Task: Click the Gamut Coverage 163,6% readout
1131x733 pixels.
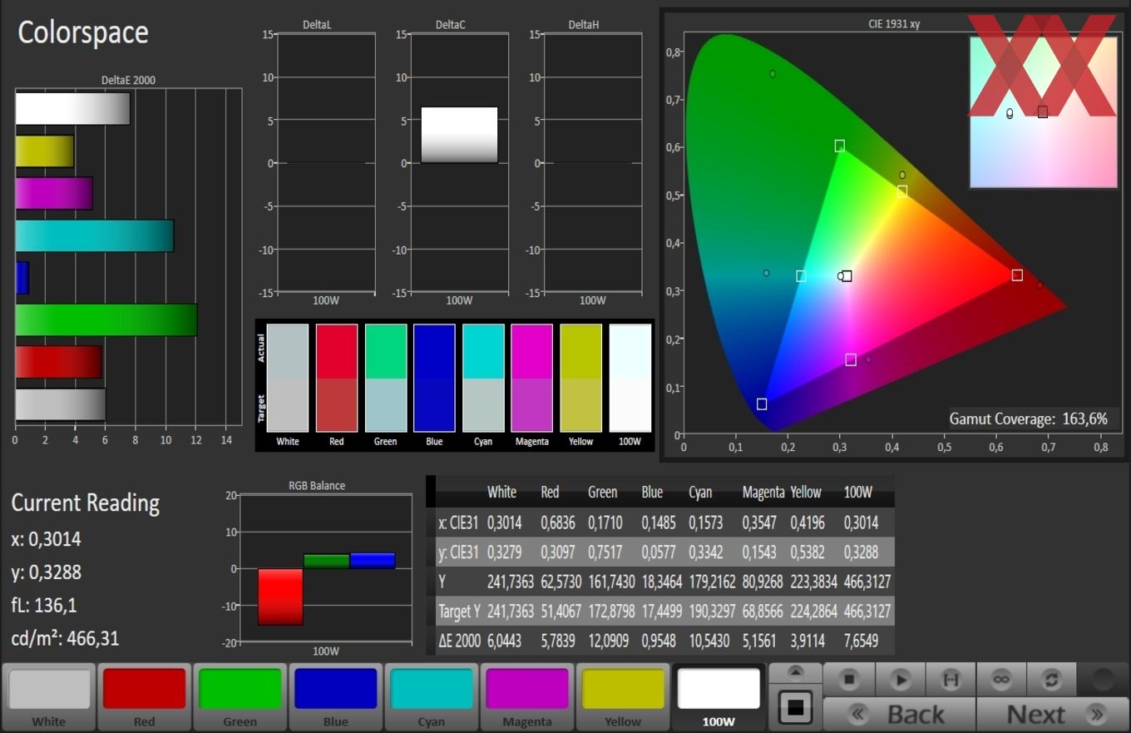Action: [1029, 419]
